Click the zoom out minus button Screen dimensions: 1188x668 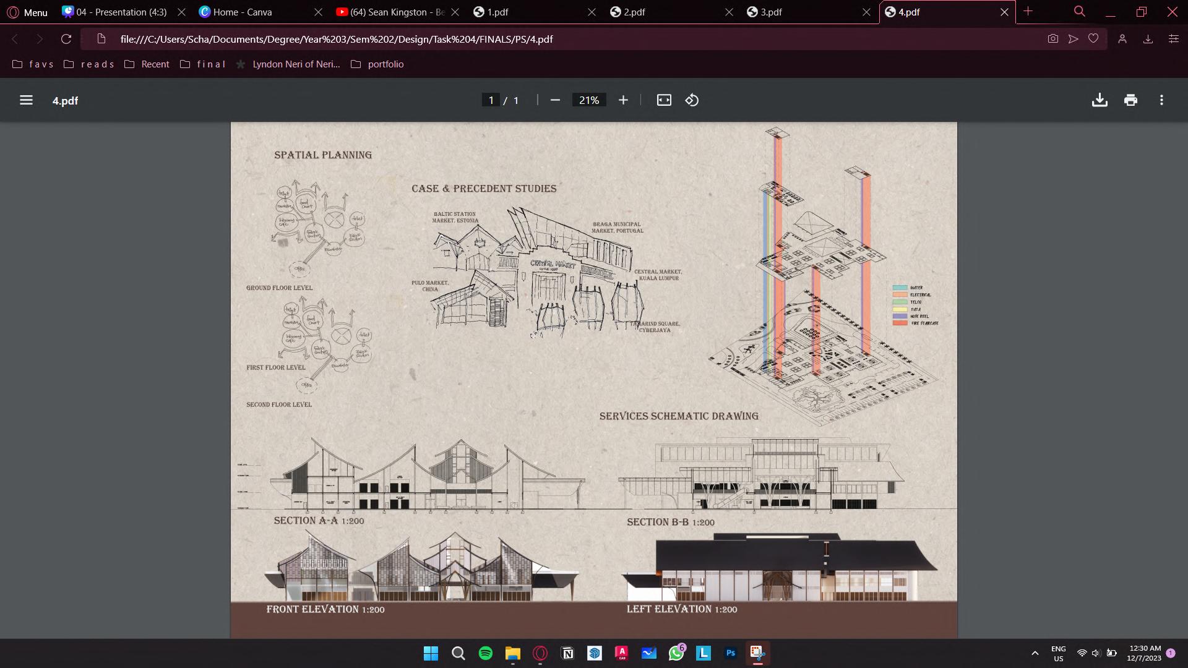tap(555, 100)
